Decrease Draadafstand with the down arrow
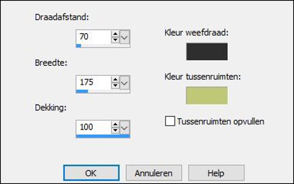 coord(115,39)
